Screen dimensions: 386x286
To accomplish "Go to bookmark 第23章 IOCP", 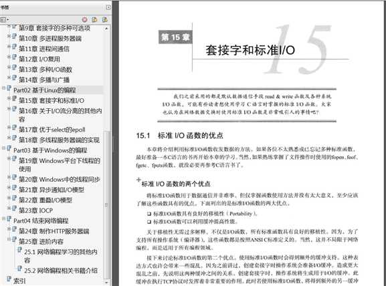I will [x=35, y=210].
